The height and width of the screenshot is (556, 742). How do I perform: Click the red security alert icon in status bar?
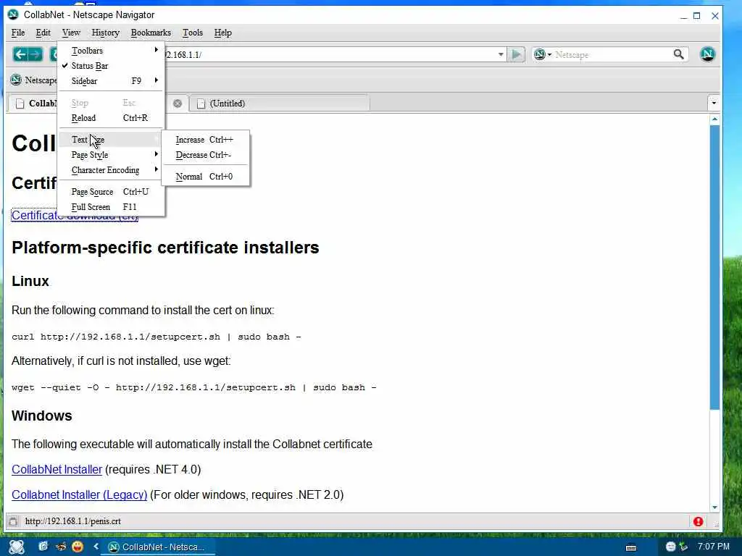(x=698, y=521)
